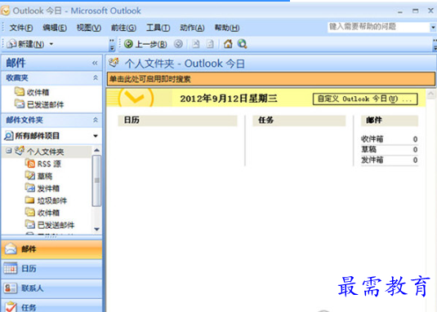Click the Forward arrow icon
The image size is (437, 312).
178,44
